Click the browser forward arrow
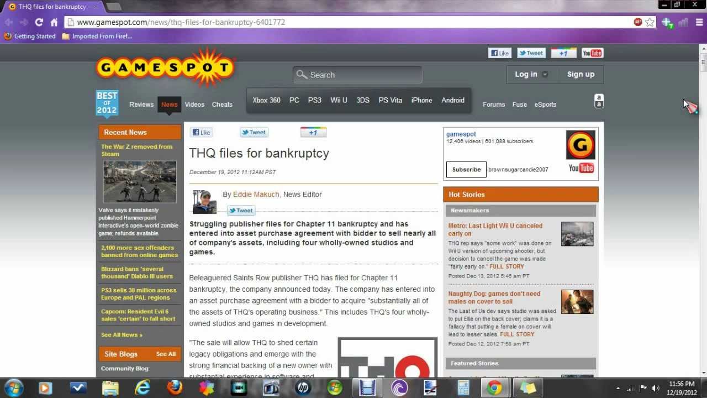 pos(24,22)
